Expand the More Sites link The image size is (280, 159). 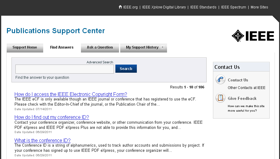click(x=259, y=7)
